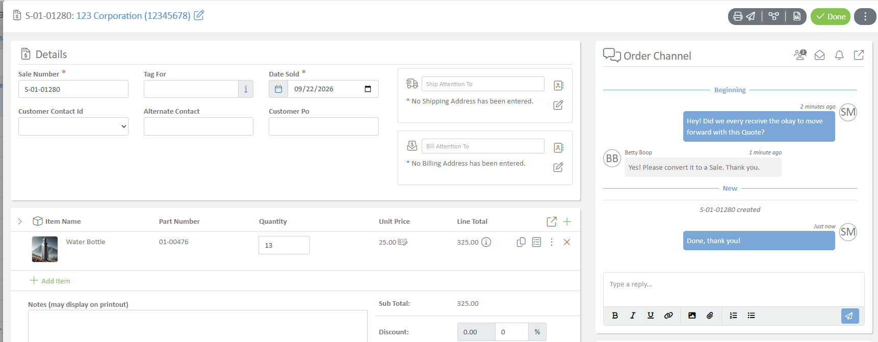Open the header three-dot more options menu
This screenshot has height=342, width=878.
[865, 16]
